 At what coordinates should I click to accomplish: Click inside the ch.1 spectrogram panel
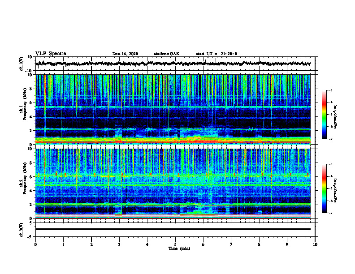point(173,109)
